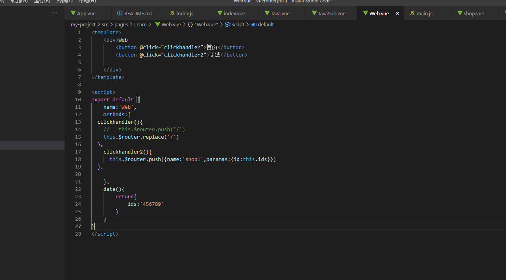Click the data(){ function line
This screenshot has width=506, height=280.
(114, 189)
